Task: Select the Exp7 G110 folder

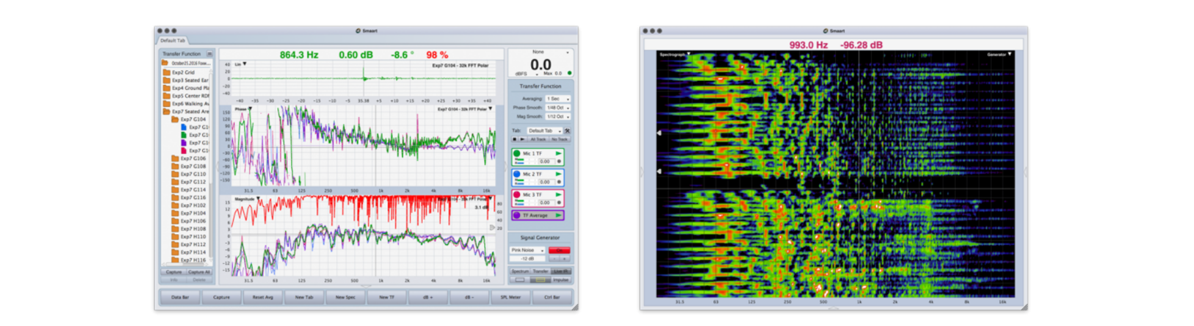Action: tap(189, 174)
